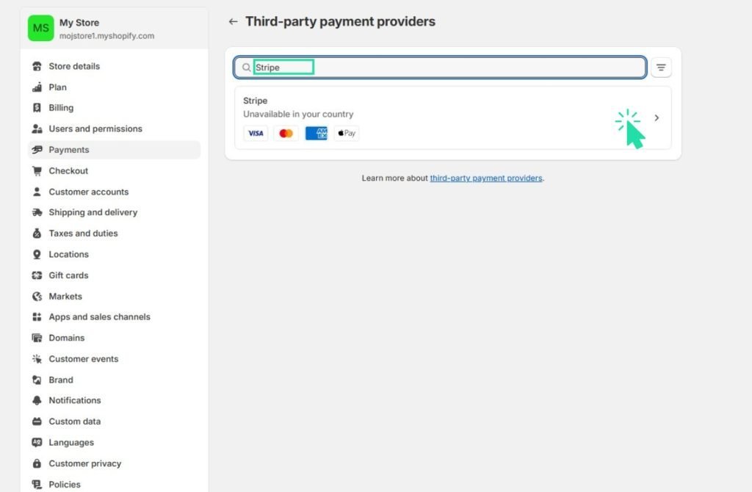Click the Customer privacy lock icon
752x492 pixels.
pos(37,463)
